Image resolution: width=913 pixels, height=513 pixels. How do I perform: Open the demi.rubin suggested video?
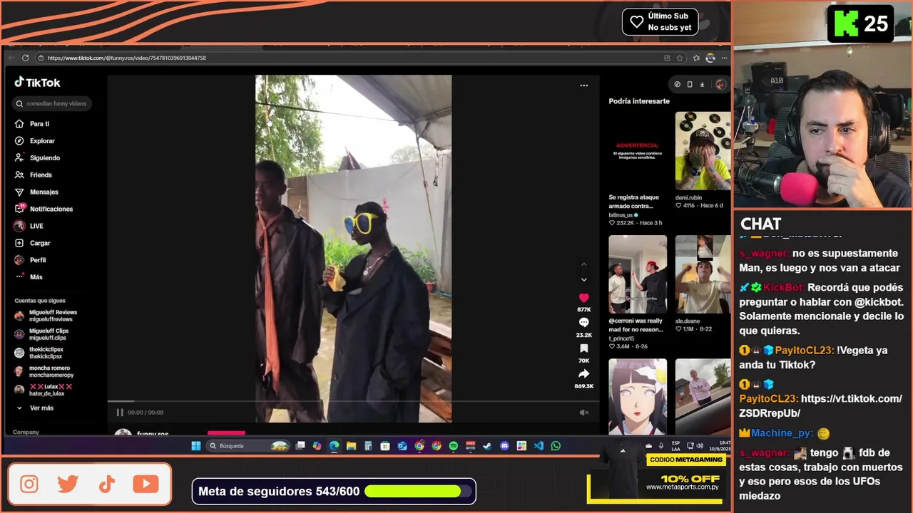coord(703,150)
